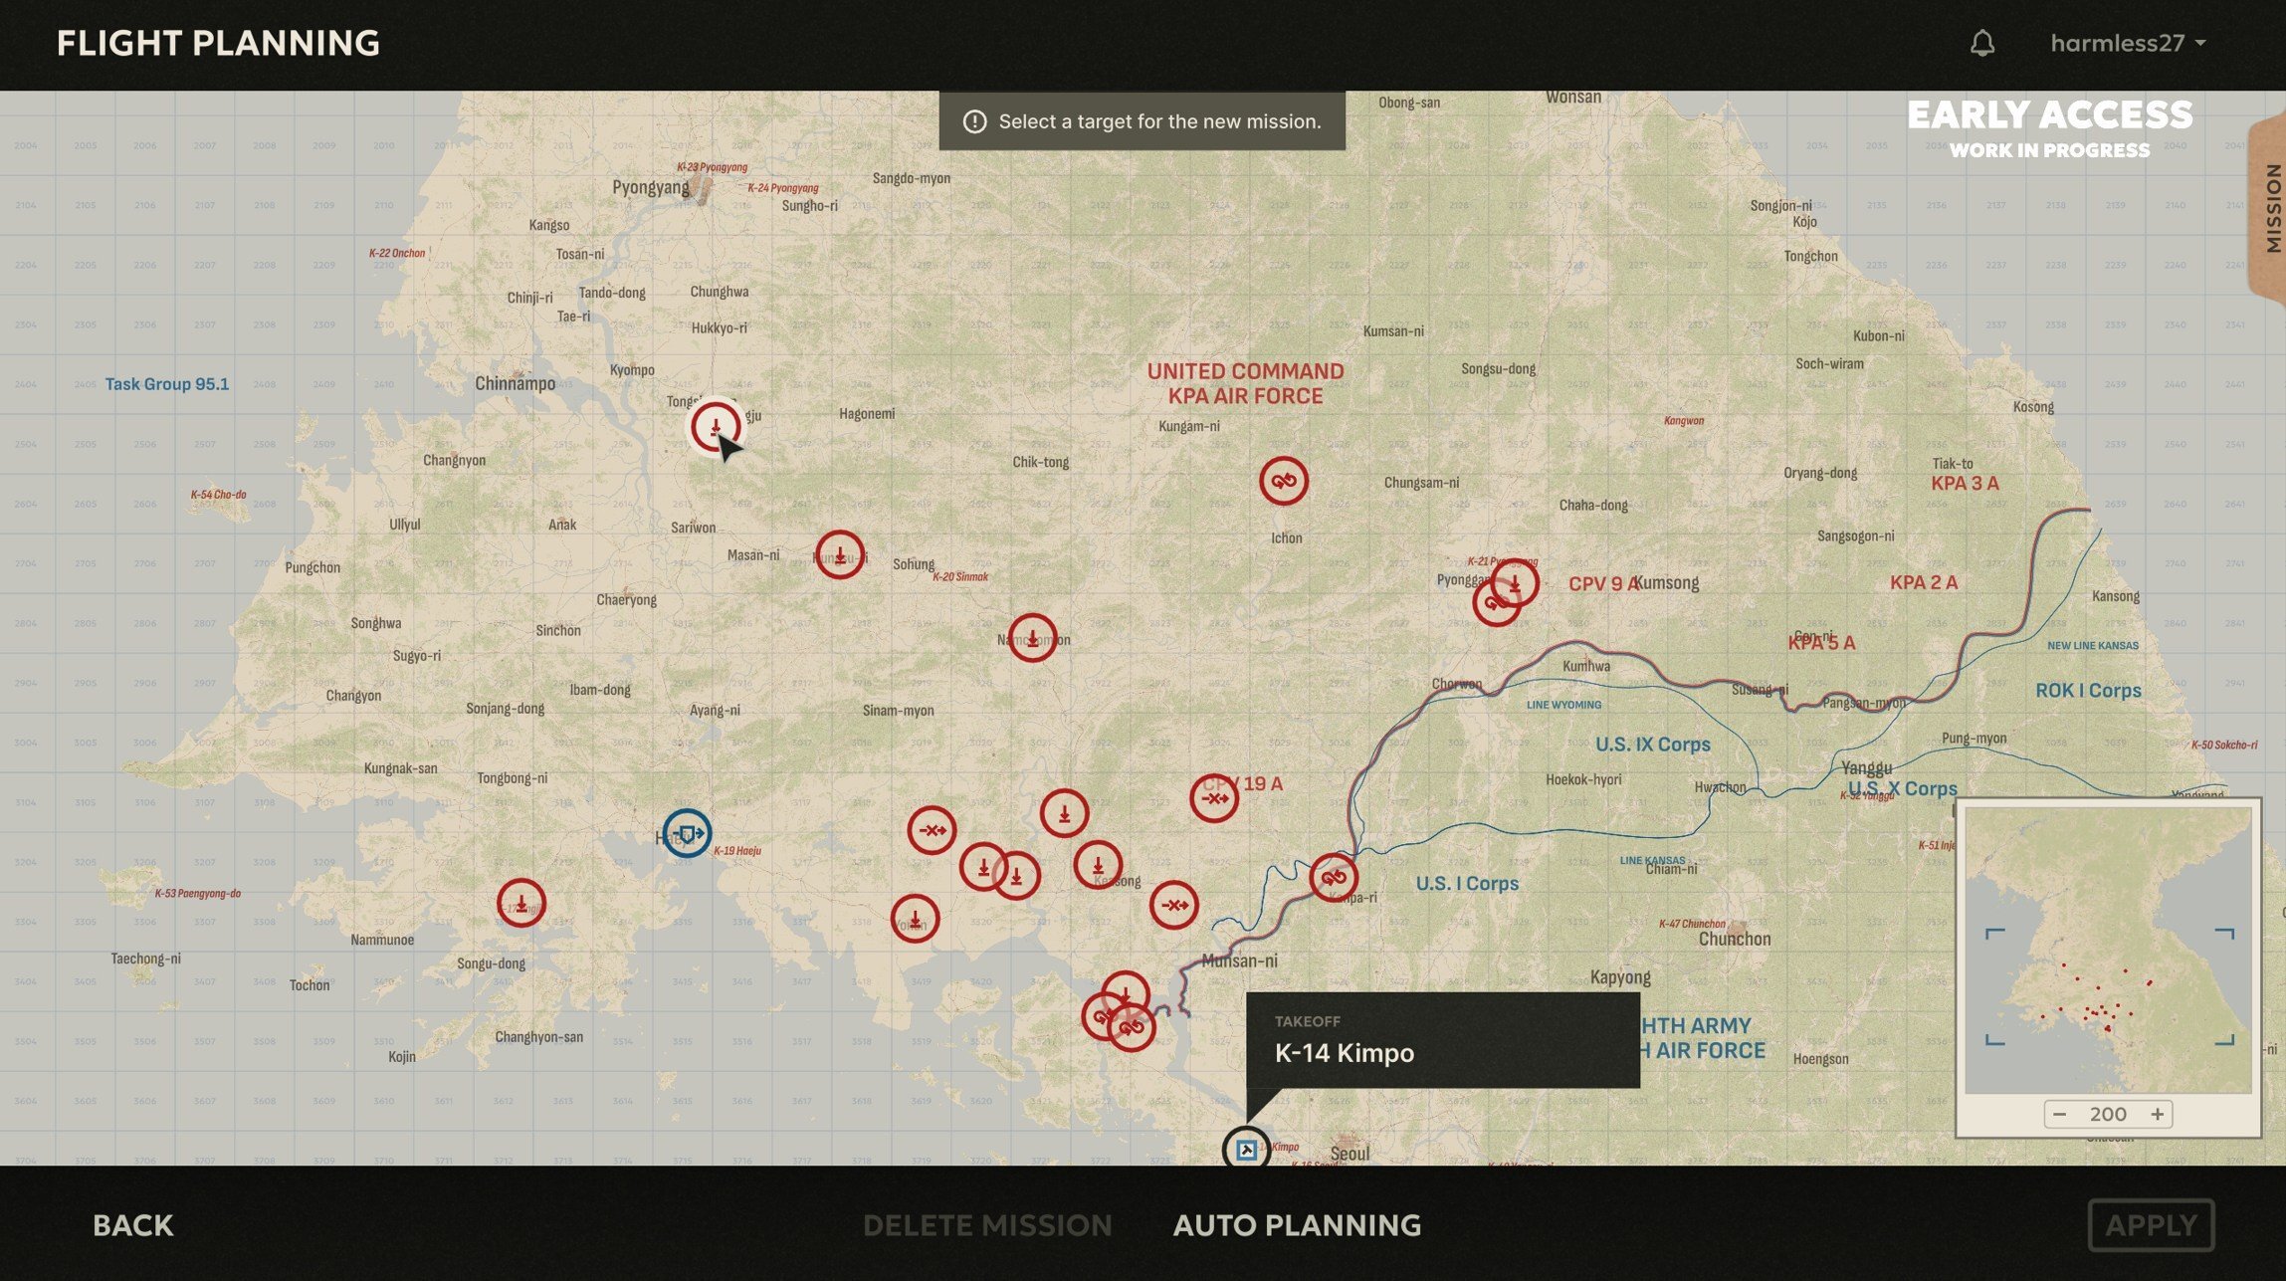This screenshot has height=1281, width=2286.
Task: Click the K-53 Paengyong-do airfield label
Action: point(197,893)
